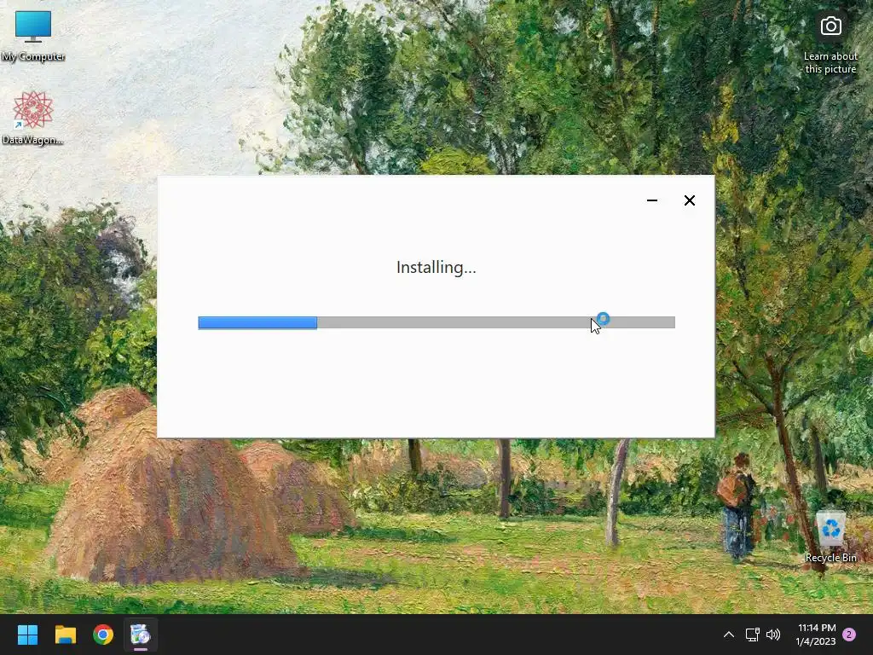Close the Installing window

coord(689,200)
